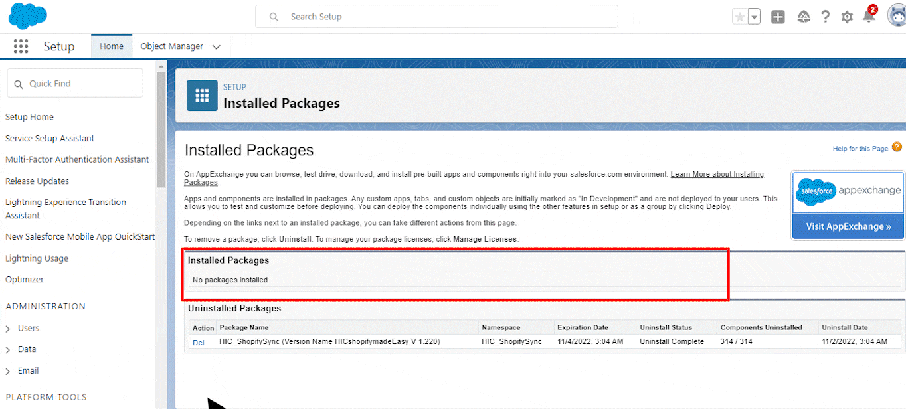Click the Favorites star icon
The image size is (906, 409).
tap(739, 17)
